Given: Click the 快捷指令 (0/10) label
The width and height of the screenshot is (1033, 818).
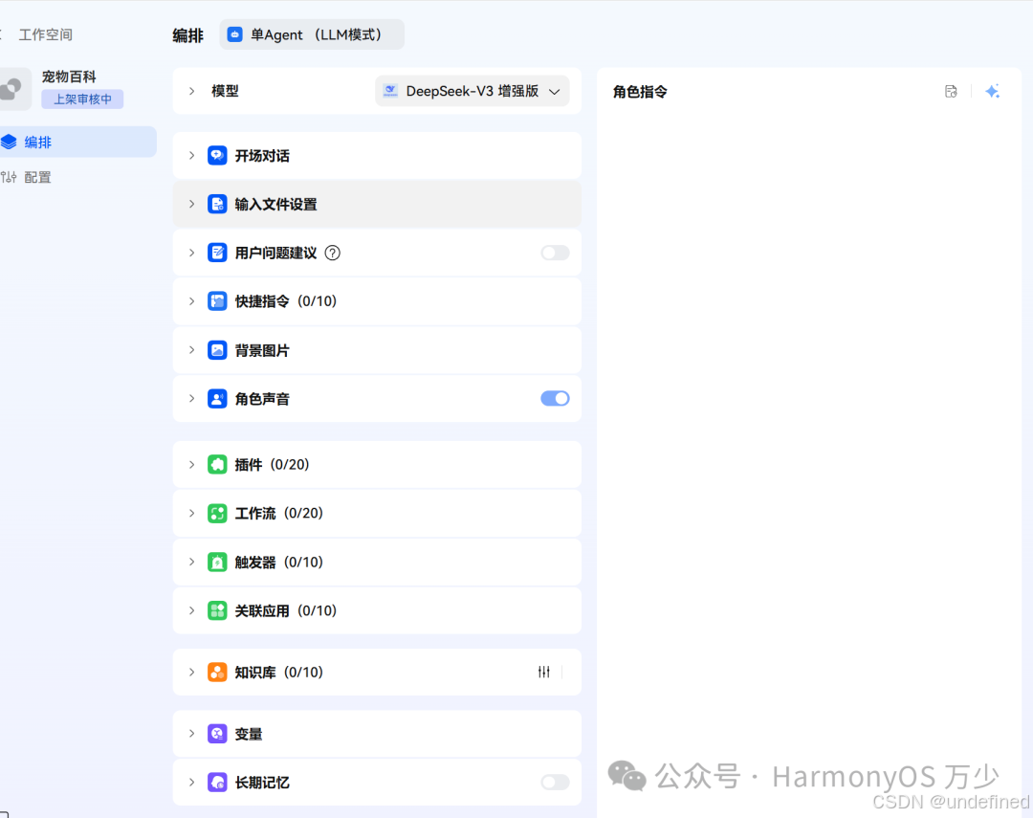Looking at the screenshot, I should 286,301.
